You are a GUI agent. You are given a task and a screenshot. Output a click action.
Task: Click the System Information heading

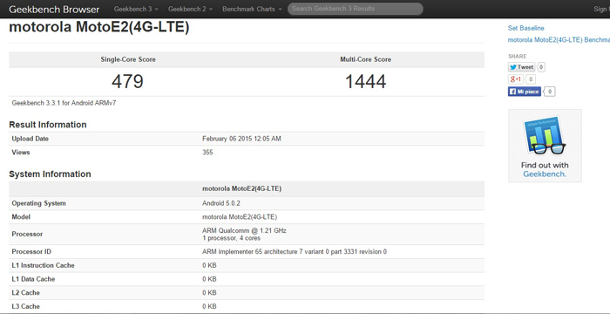[x=50, y=174]
